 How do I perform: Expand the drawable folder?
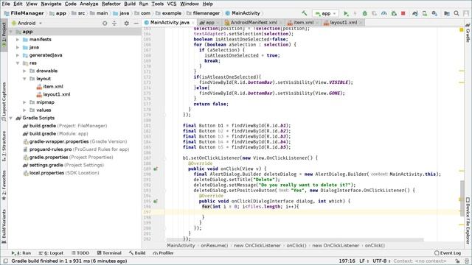click(24, 71)
